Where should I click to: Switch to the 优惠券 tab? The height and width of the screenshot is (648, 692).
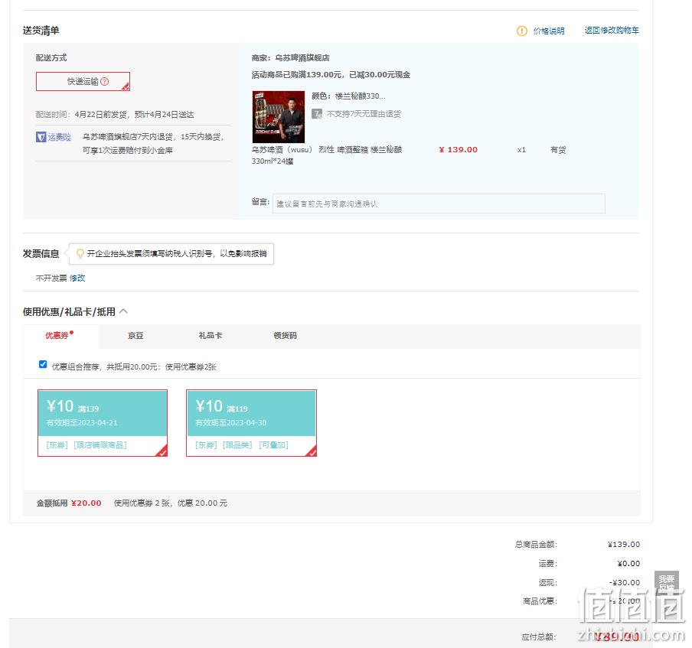coord(61,336)
